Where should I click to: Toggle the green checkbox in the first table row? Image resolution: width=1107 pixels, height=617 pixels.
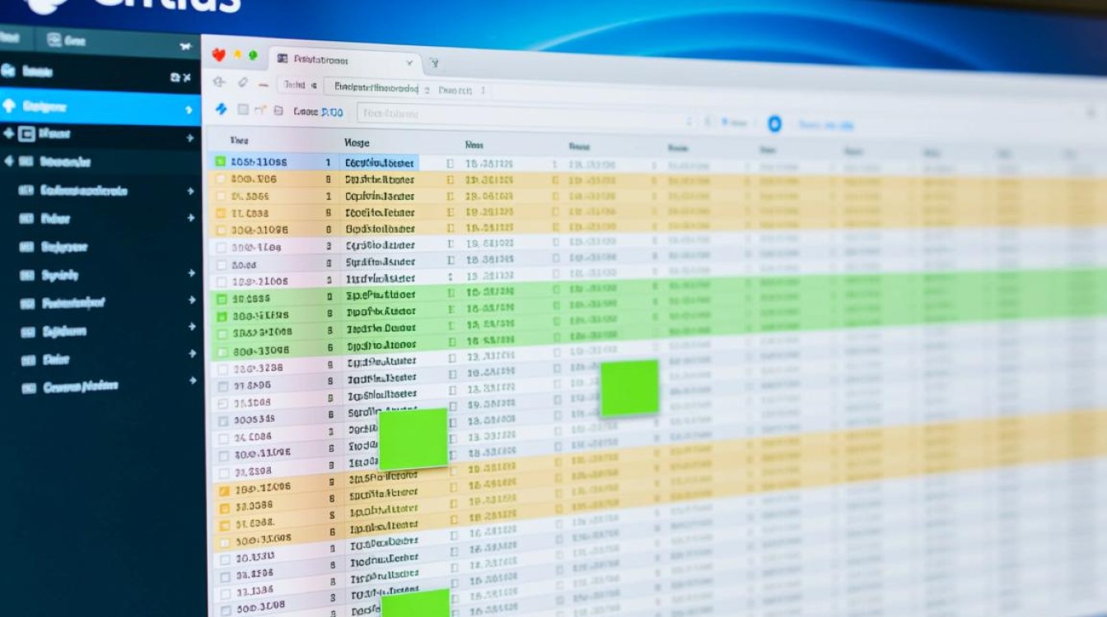[220, 162]
